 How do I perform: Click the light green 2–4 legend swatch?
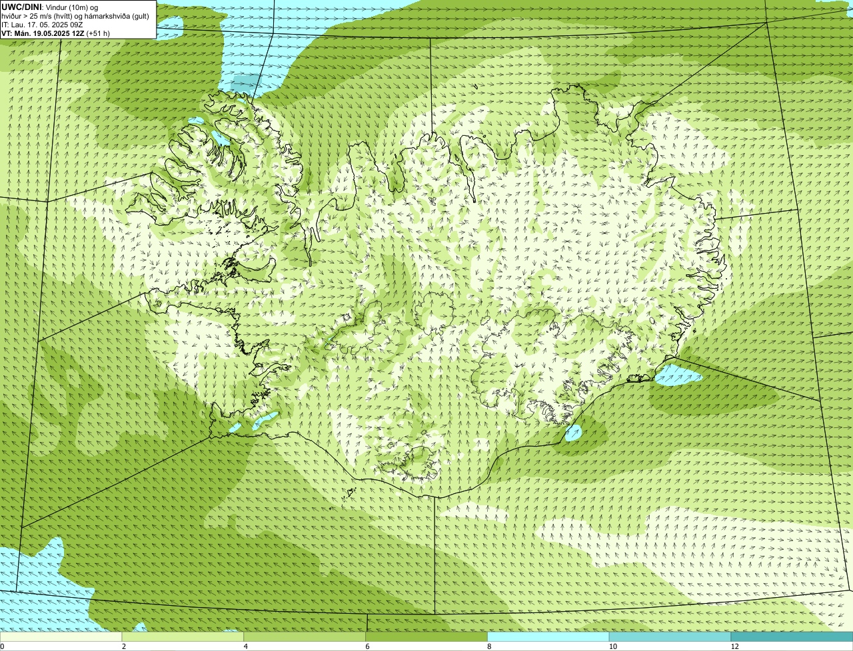coord(183,637)
